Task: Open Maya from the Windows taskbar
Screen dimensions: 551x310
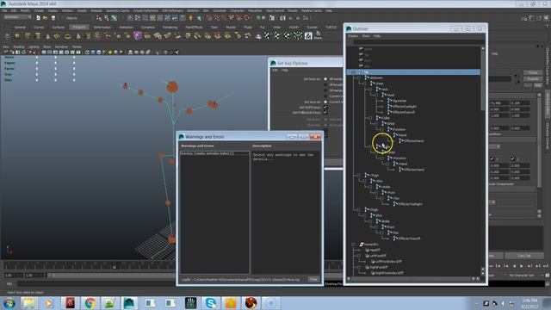Action: point(129,302)
